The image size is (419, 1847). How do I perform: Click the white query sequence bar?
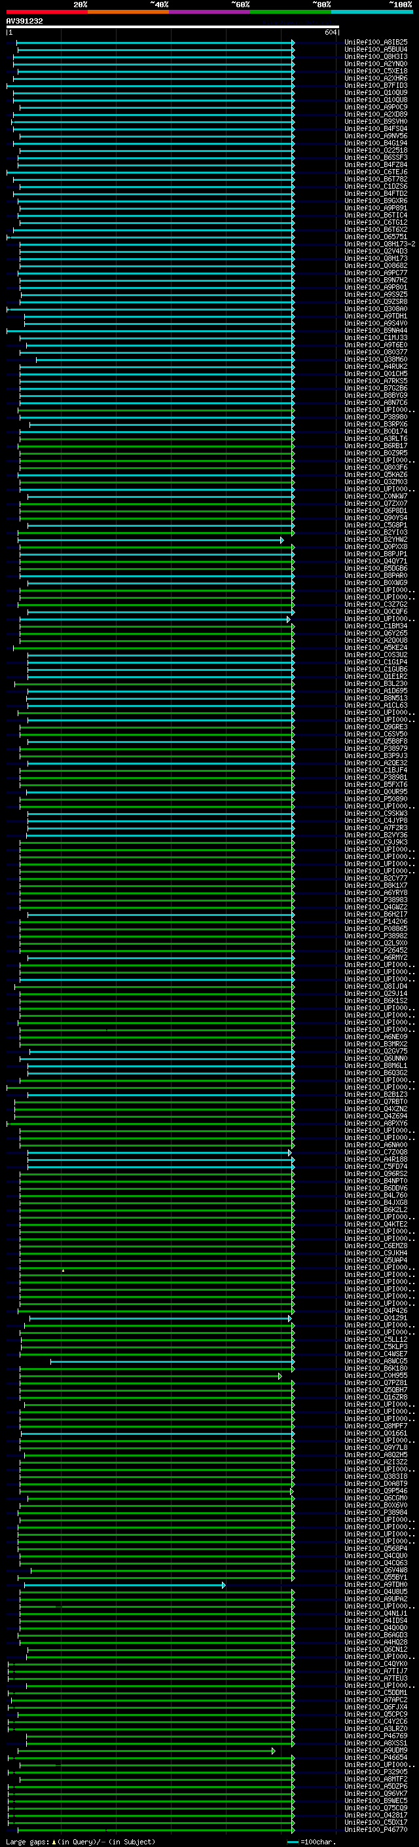tap(173, 28)
